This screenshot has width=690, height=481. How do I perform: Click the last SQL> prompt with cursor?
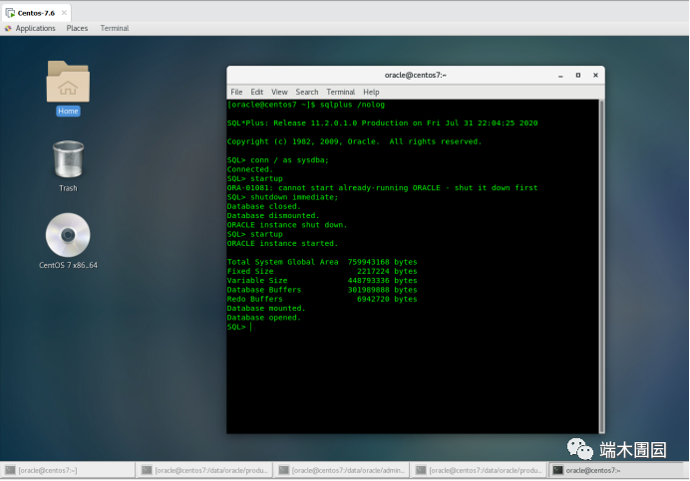pyautogui.click(x=239, y=327)
